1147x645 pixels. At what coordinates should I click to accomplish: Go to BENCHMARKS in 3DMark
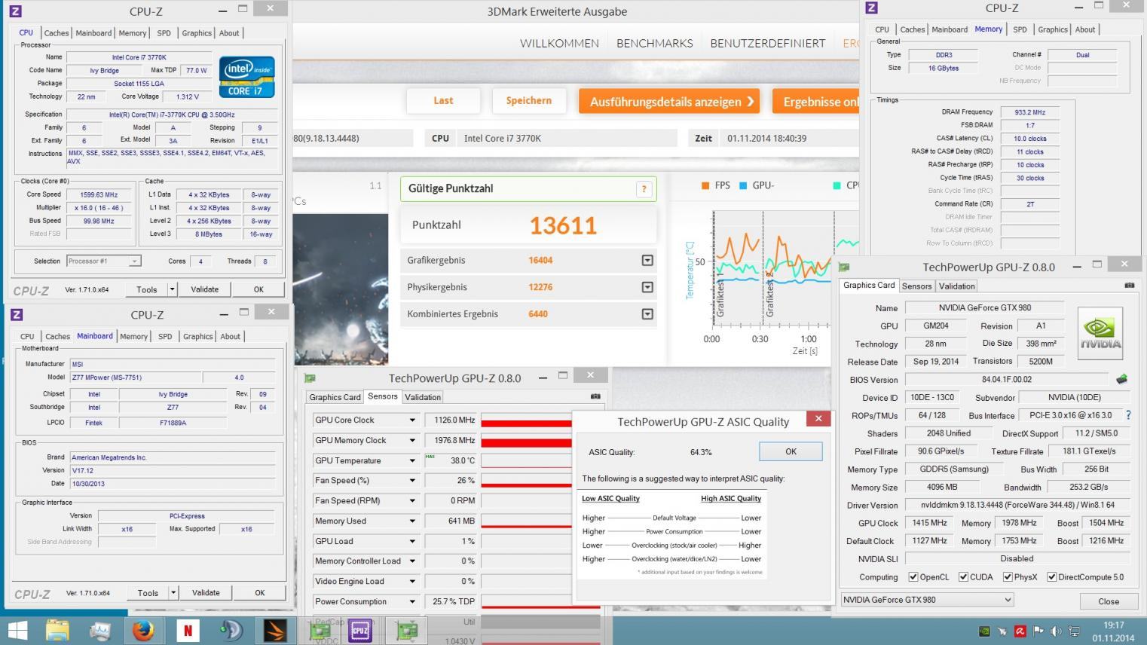pyautogui.click(x=655, y=43)
